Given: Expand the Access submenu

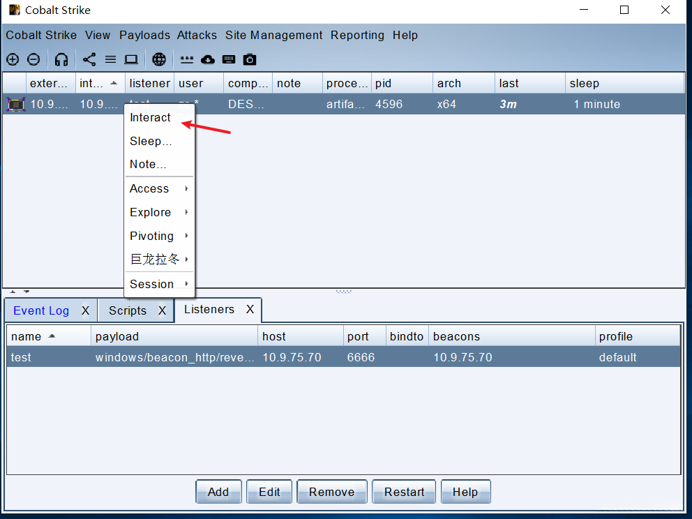Looking at the screenshot, I should 159,188.
